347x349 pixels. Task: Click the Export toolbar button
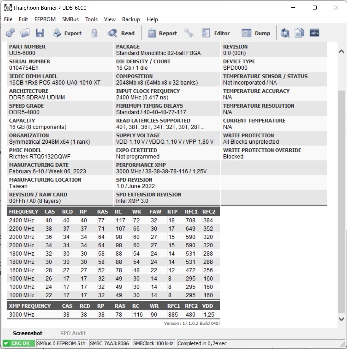[67, 33]
